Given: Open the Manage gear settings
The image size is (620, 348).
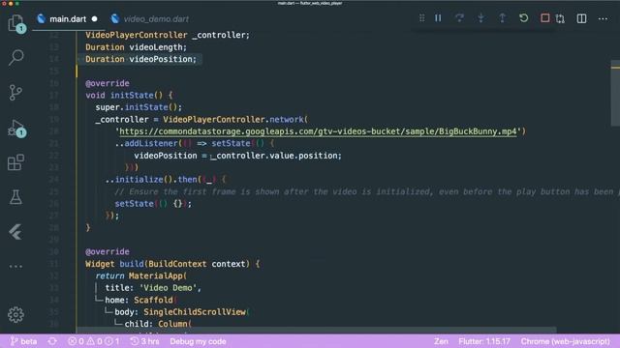Looking at the screenshot, I should tap(15, 314).
